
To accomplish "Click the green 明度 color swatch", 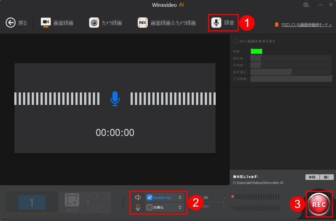I will click(x=256, y=51).
